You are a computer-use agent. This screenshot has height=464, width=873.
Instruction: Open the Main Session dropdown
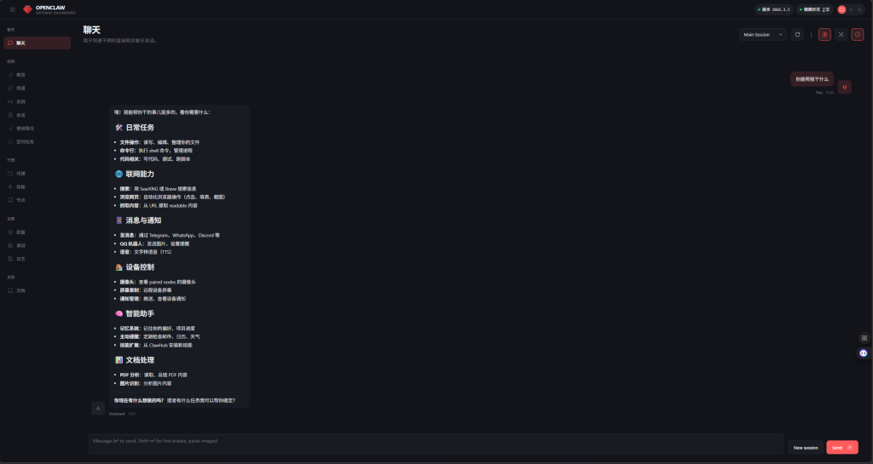tap(761, 35)
